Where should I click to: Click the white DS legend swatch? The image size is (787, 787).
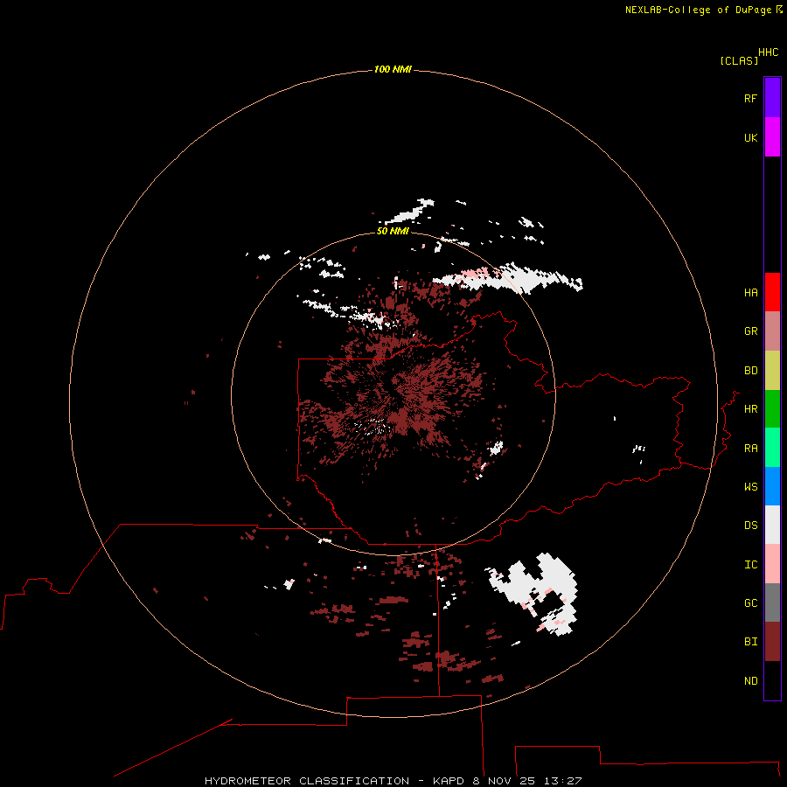point(772,525)
